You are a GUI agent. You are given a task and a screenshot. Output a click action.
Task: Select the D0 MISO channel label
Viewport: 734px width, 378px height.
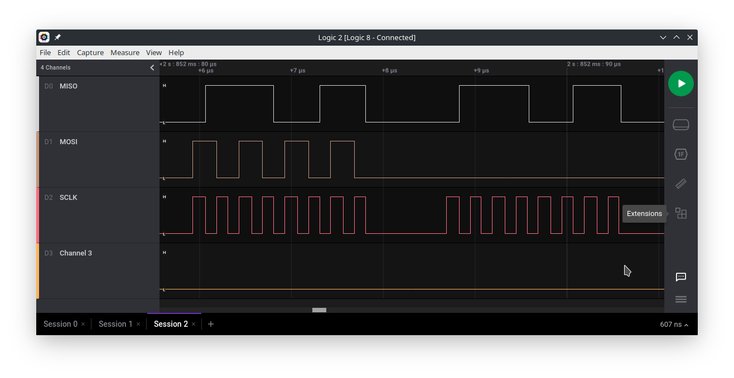pyautogui.click(x=68, y=86)
